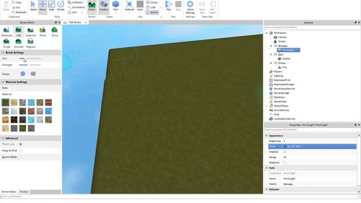Start the Play test
361x203 pixels.
169,6
